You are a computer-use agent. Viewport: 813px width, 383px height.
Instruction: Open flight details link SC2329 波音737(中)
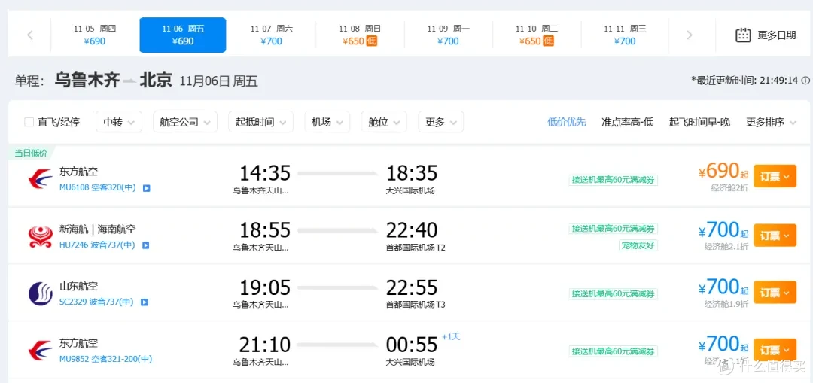coord(96,302)
